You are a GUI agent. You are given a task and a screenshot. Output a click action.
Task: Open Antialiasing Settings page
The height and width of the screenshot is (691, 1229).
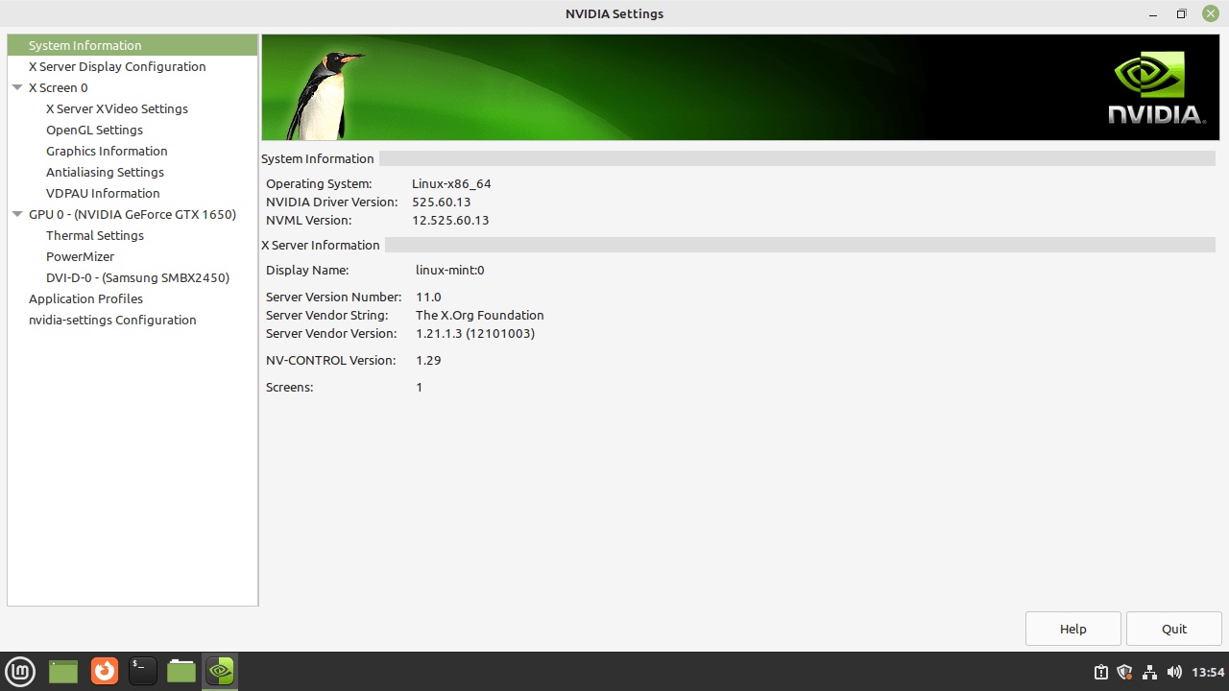(x=105, y=172)
